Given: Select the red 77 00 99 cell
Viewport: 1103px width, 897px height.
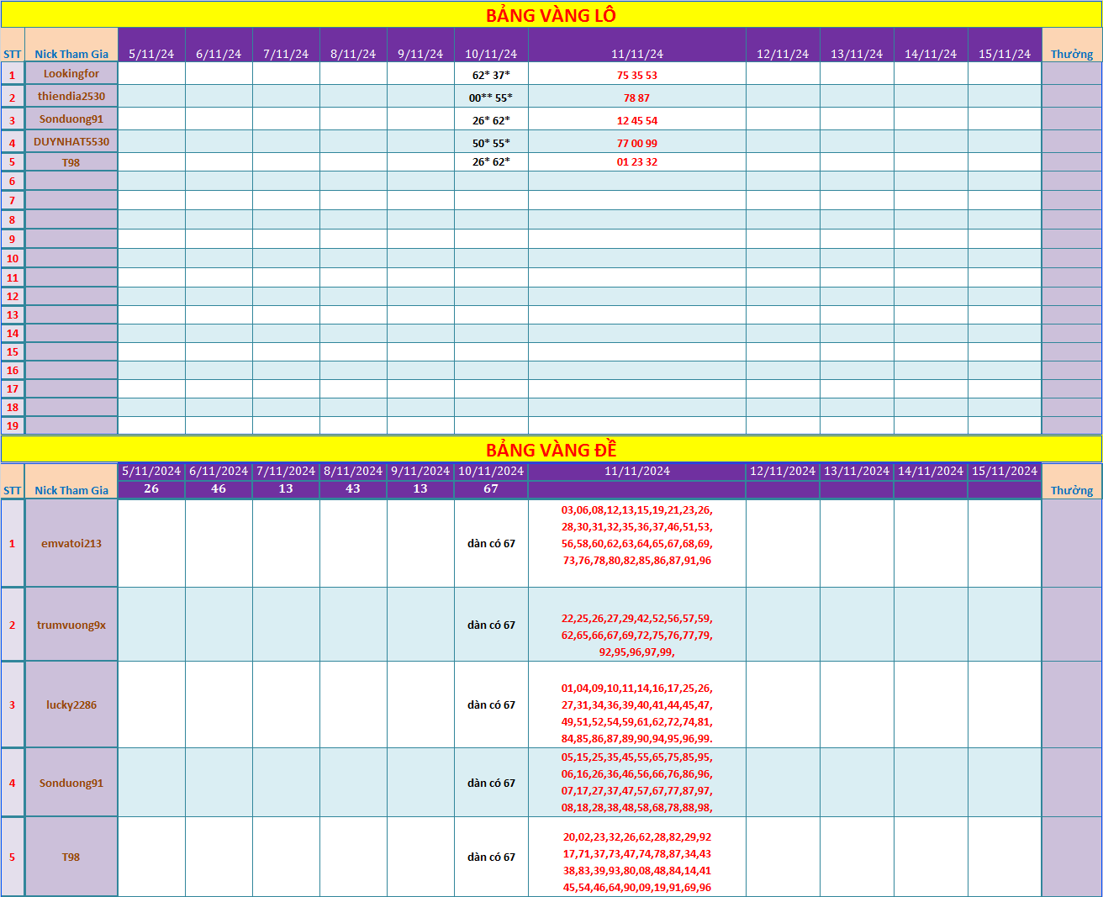Looking at the screenshot, I should [x=637, y=142].
